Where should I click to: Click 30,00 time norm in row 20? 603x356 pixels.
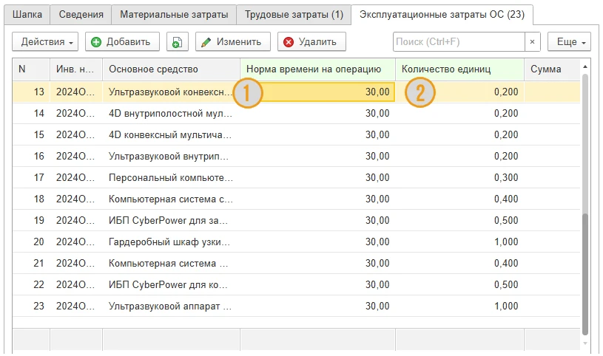[317, 242]
